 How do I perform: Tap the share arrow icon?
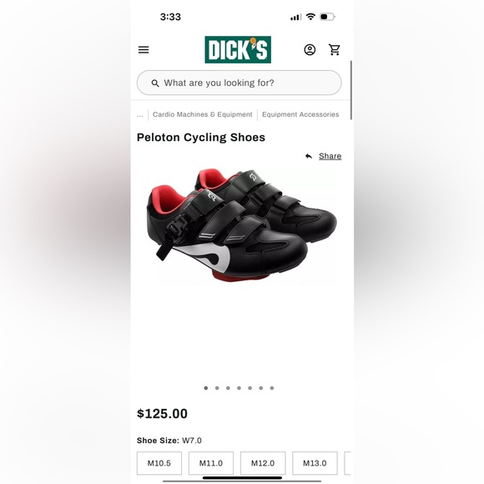coord(309,156)
